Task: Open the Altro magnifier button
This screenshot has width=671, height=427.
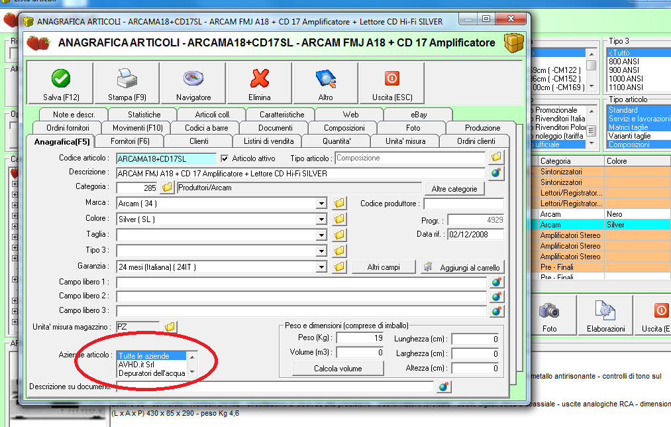Action: pos(326,83)
